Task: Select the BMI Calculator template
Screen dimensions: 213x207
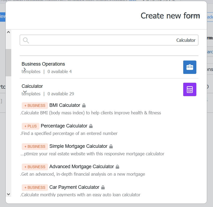Action: (65, 105)
